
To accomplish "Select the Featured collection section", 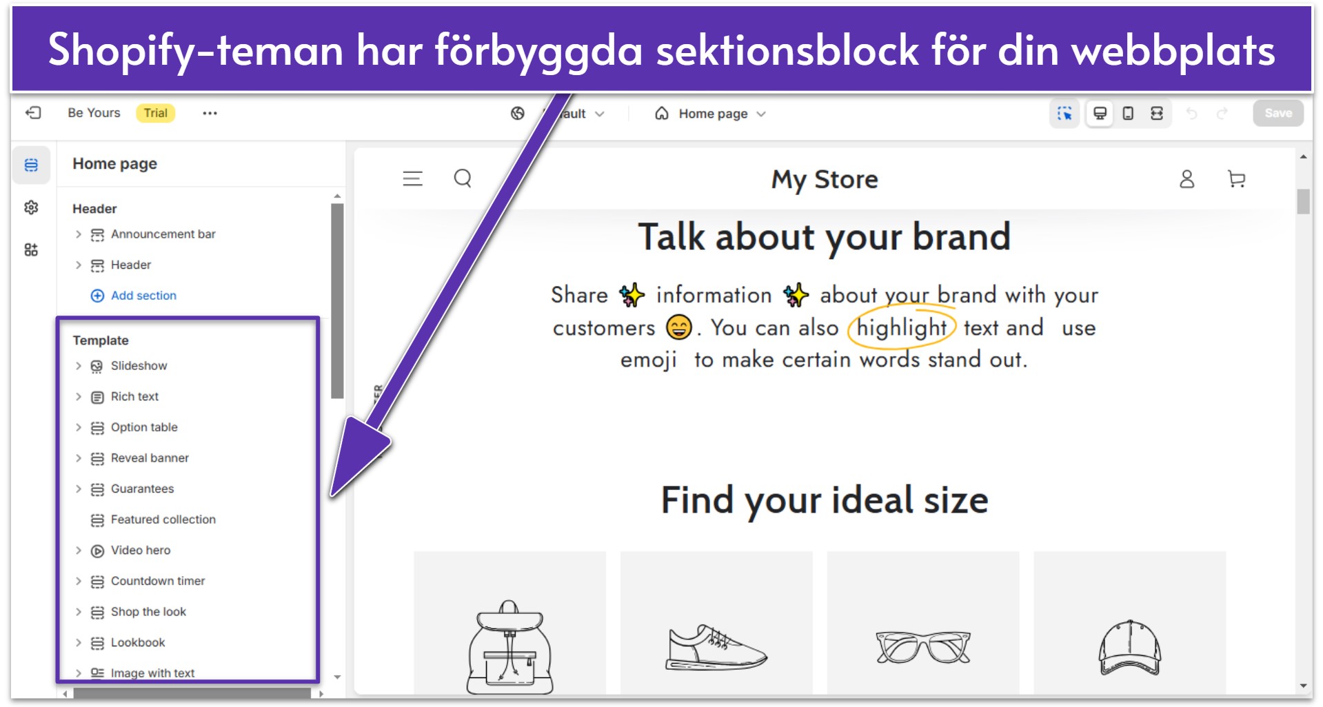I will (163, 520).
